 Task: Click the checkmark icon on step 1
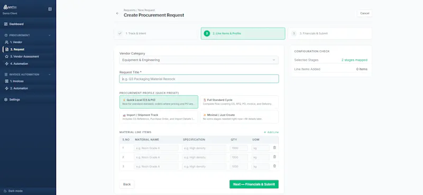(x=120, y=33)
